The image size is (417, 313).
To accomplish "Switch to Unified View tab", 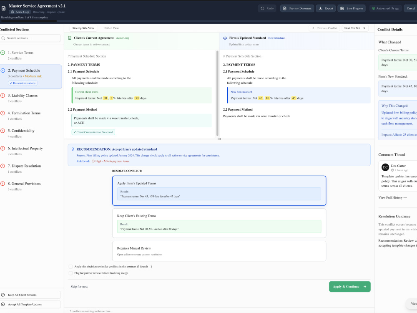I will 111,28.
